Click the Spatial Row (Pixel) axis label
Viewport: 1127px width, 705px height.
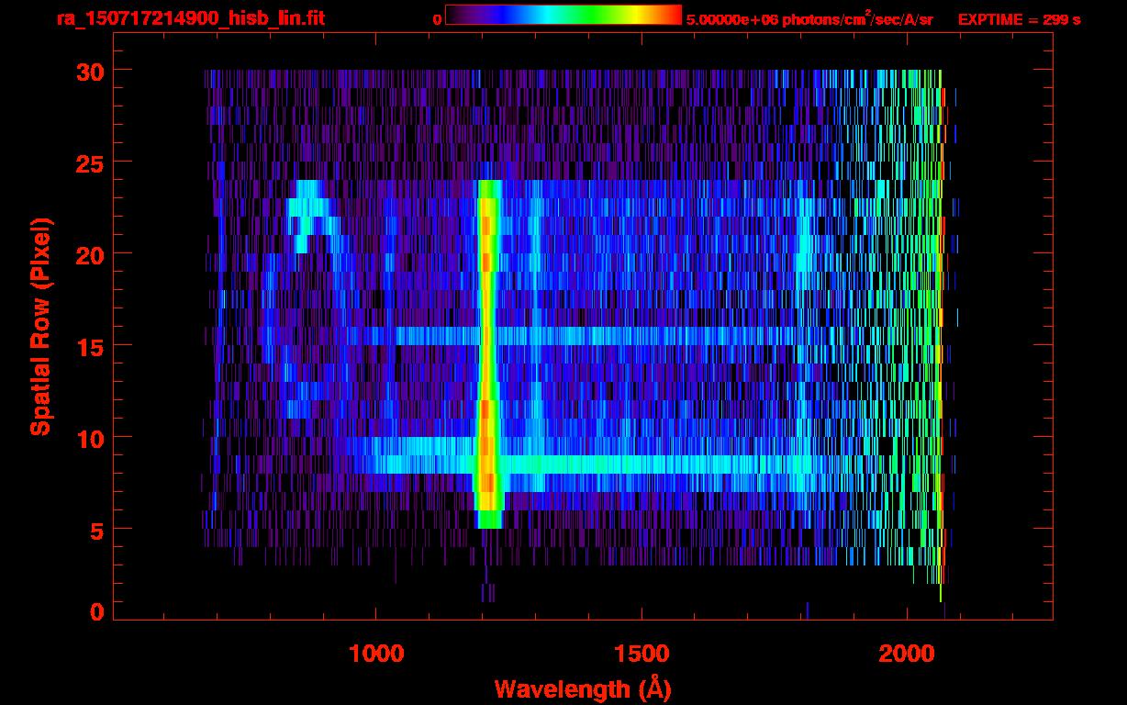point(40,327)
